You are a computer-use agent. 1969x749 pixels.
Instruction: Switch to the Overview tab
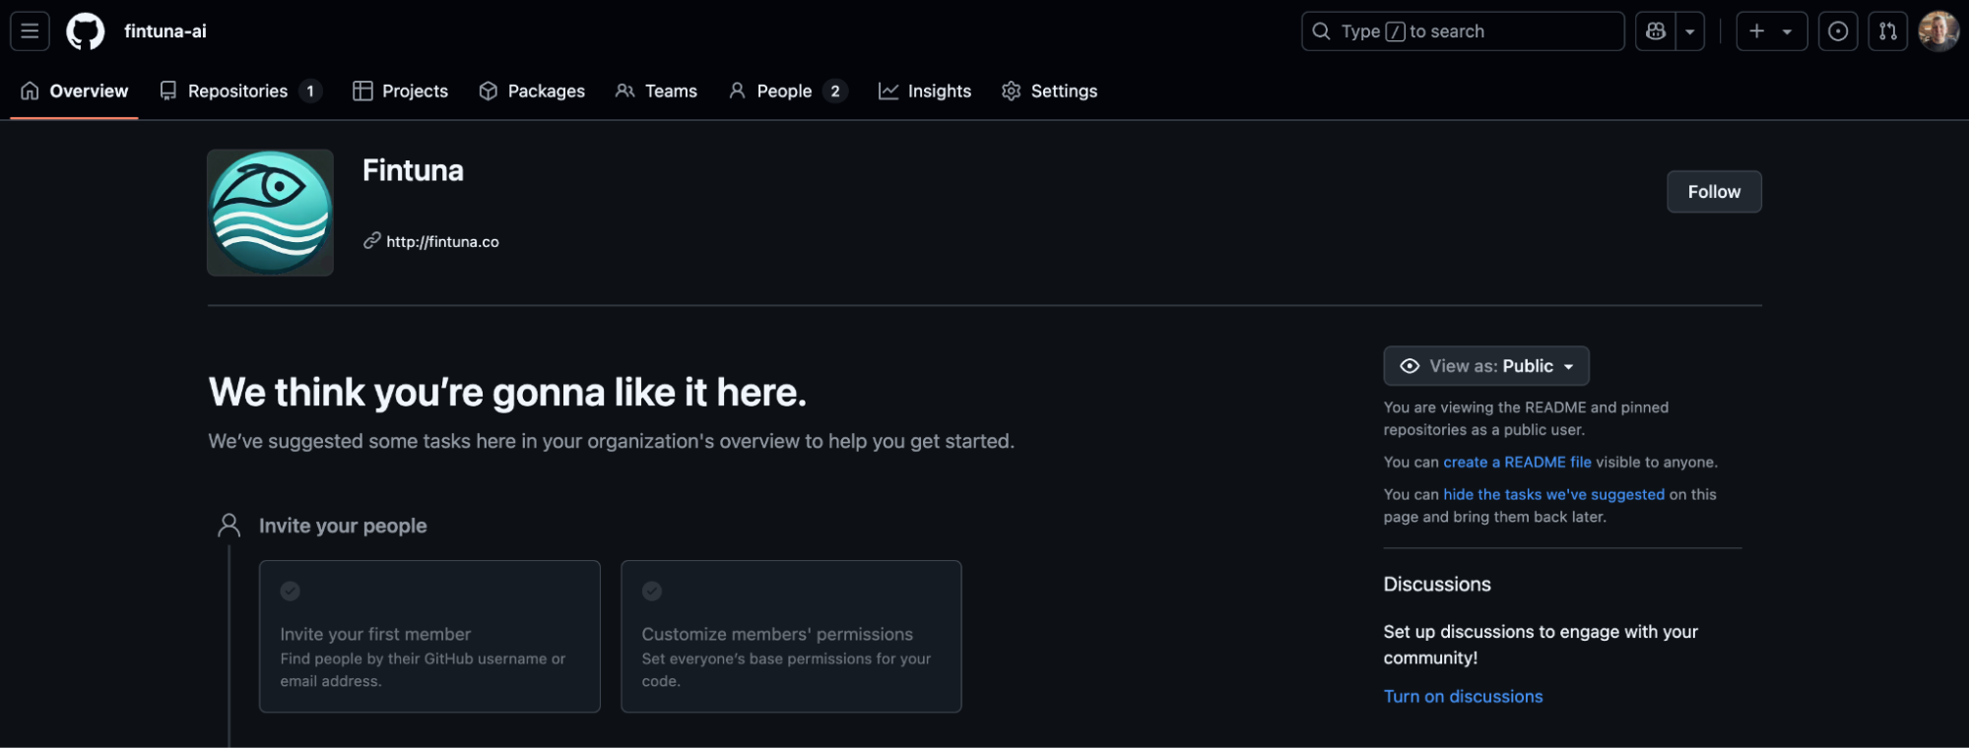(75, 92)
